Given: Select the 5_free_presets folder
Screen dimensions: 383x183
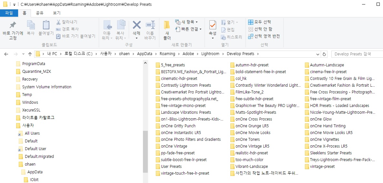Looking at the screenshot, I should pyautogui.click(x=173, y=65).
